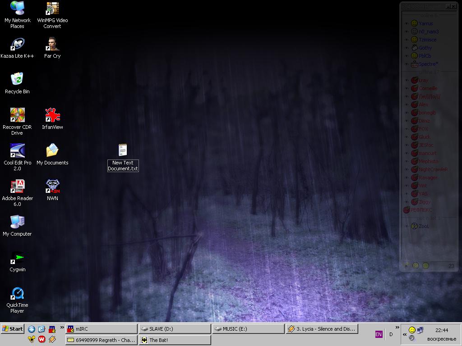Select New Text Document.txt file
The height and width of the screenshot is (346, 462).
tap(123, 151)
